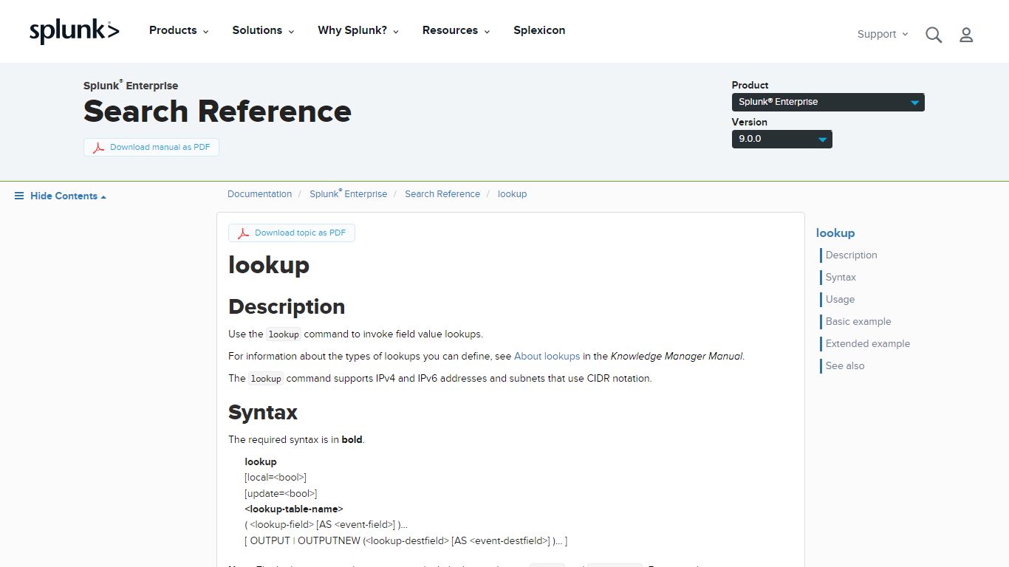Open the user account icon
1009x567 pixels.
tap(966, 35)
